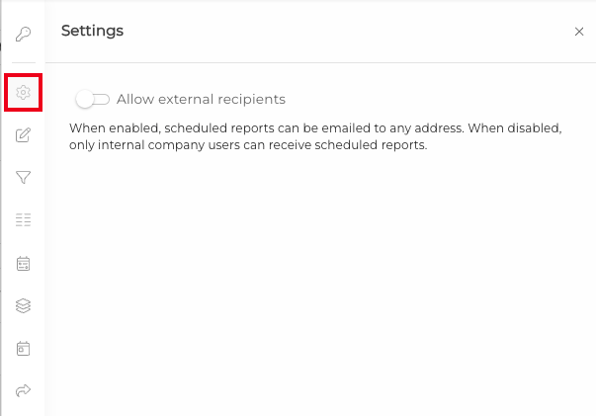Click the Allow external recipients label
This screenshot has width=596, height=416.
[x=201, y=99]
